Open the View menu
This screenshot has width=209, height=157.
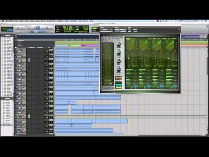coord(27,21)
